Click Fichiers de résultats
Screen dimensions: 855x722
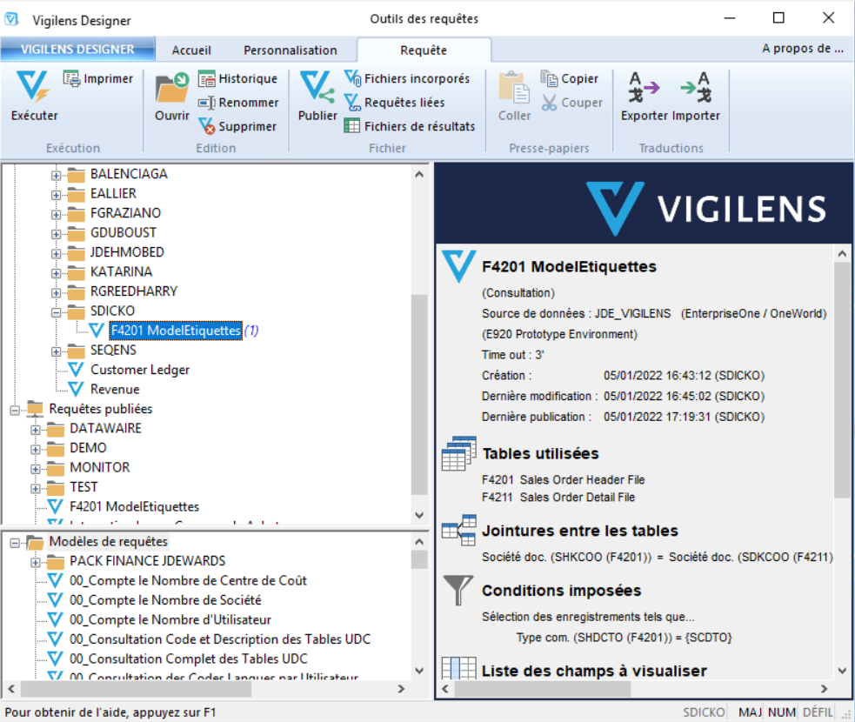pyautogui.click(x=409, y=127)
